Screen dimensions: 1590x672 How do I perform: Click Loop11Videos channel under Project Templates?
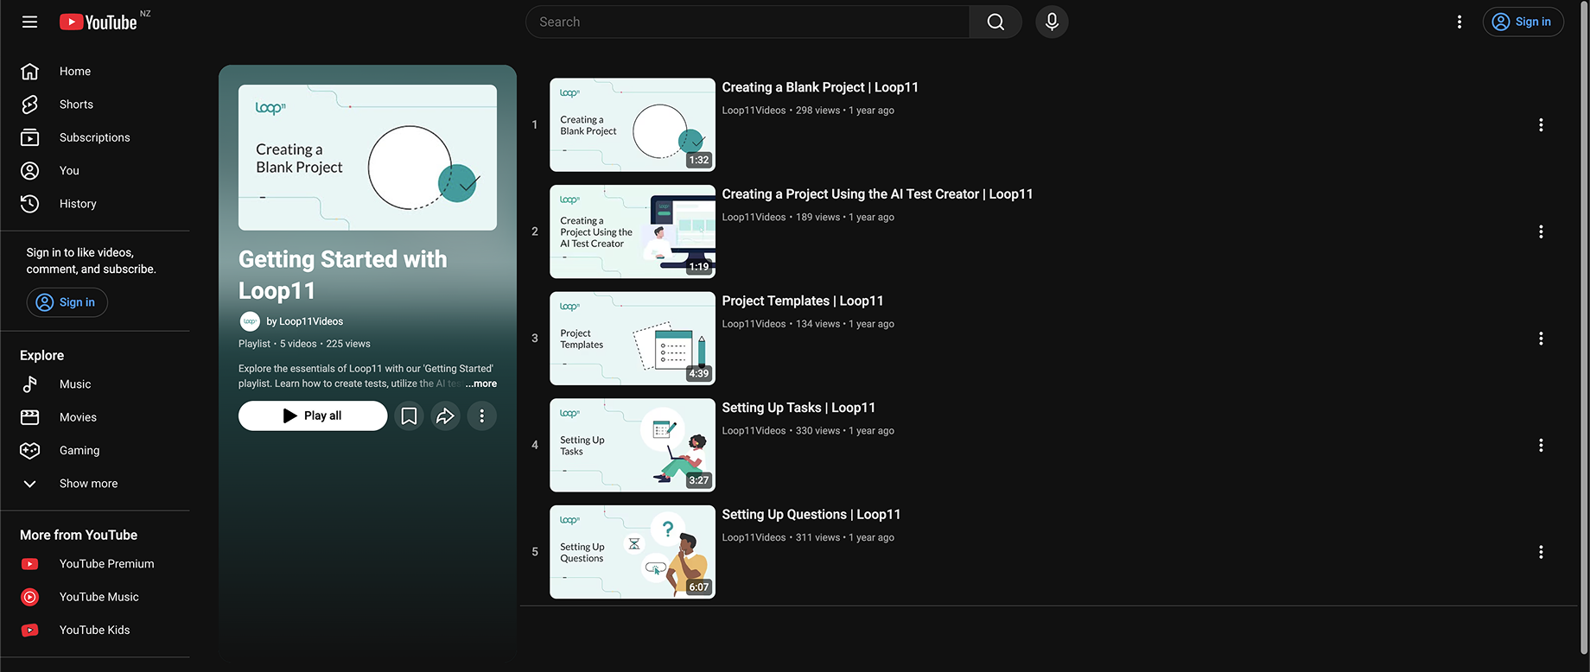[x=754, y=324]
